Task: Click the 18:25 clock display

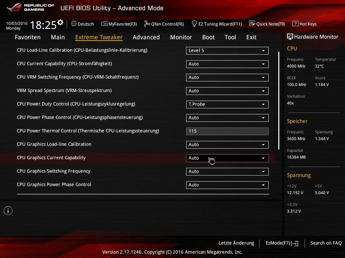Action: [43, 25]
